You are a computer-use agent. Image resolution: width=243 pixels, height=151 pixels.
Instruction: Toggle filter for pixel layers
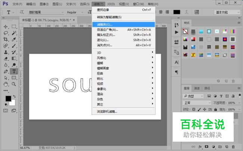pyautogui.click(x=209, y=96)
